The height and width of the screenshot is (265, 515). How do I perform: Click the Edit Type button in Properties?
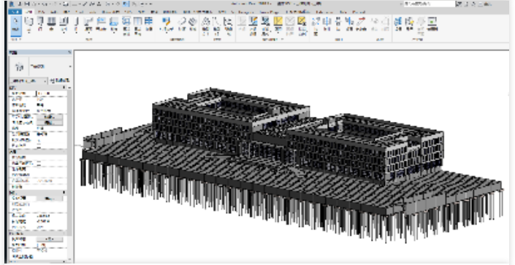tap(60, 81)
